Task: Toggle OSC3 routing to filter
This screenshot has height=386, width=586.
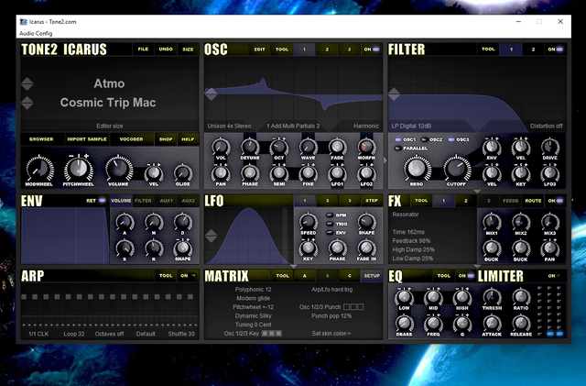Action: point(458,139)
